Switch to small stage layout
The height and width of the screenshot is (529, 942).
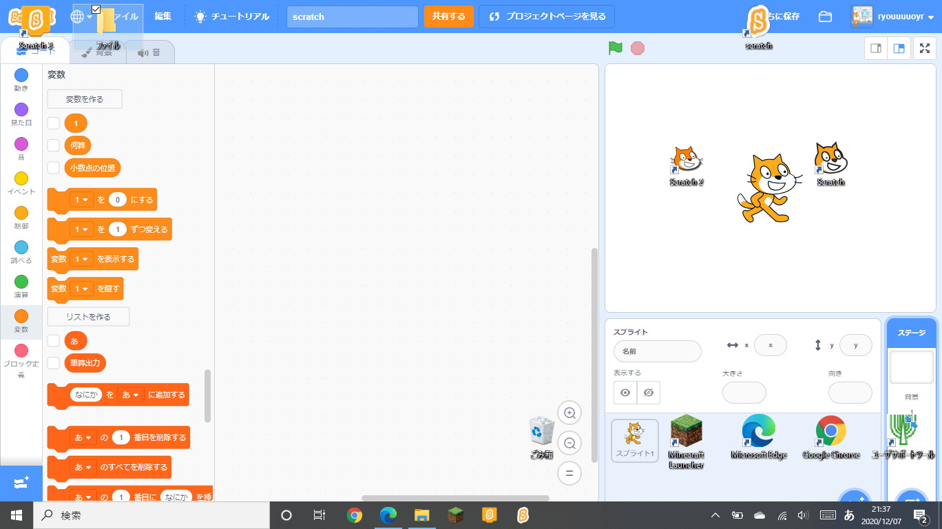click(876, 48)
